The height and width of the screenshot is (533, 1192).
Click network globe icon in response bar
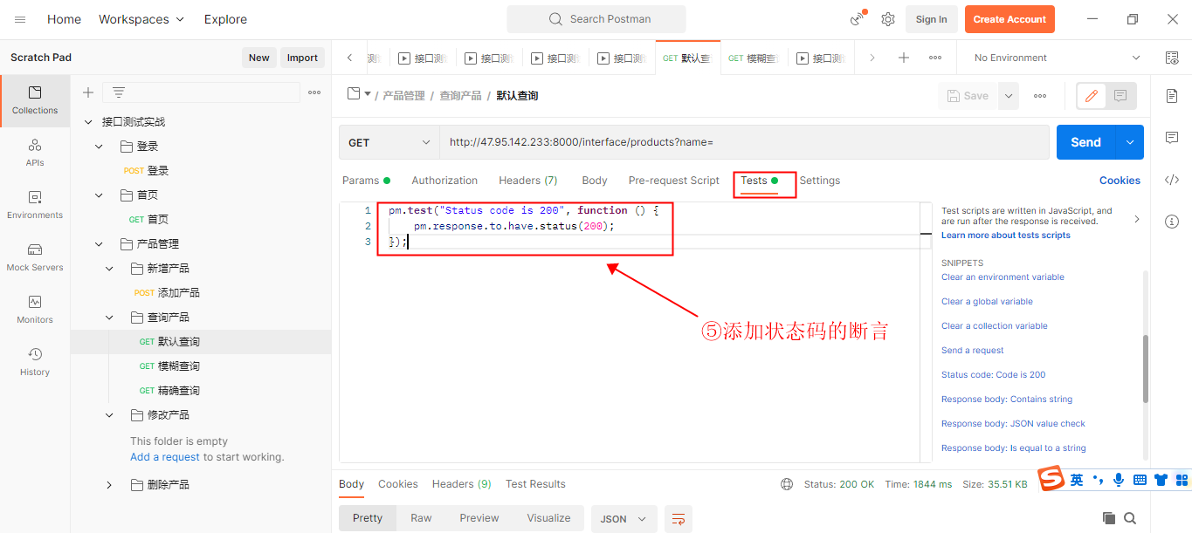pyautogui.click(x=787, y=484)
